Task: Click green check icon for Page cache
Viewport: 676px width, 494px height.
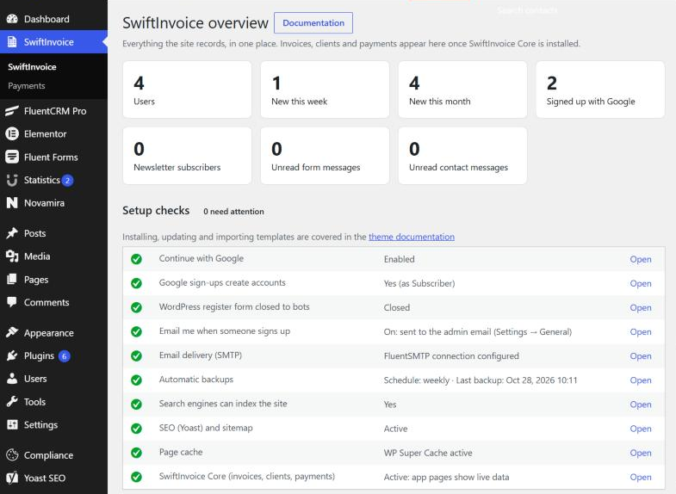Action: [136, 453]
